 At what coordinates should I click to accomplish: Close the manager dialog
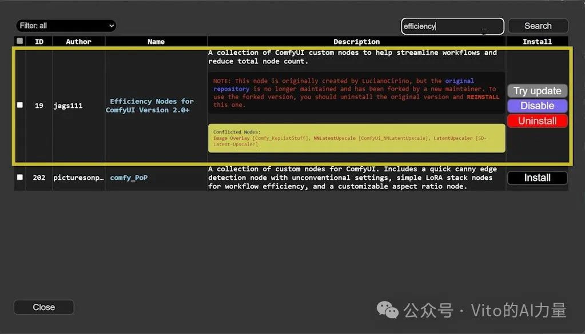(43, 307)
